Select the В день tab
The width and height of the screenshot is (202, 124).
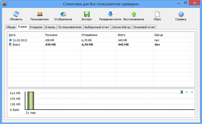[23, 27]
